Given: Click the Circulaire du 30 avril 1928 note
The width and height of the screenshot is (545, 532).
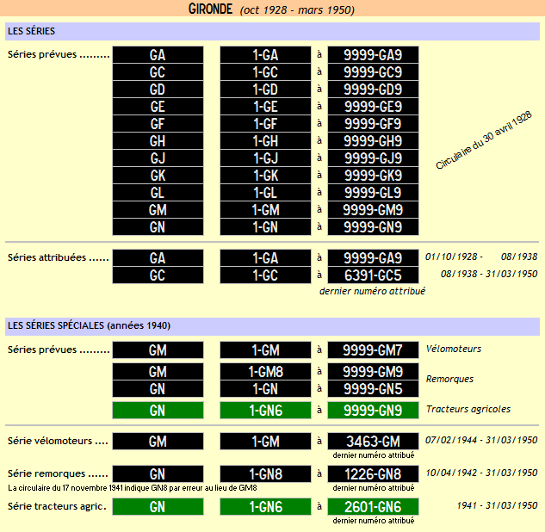Looking at the screenshot, I should coord(484,140).
